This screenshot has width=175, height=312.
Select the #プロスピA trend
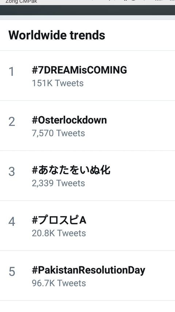coord(59,220)
